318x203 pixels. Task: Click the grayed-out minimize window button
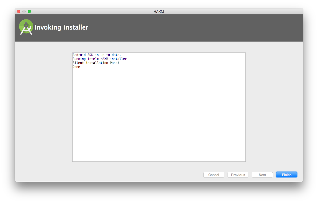(x=24, y=11)
